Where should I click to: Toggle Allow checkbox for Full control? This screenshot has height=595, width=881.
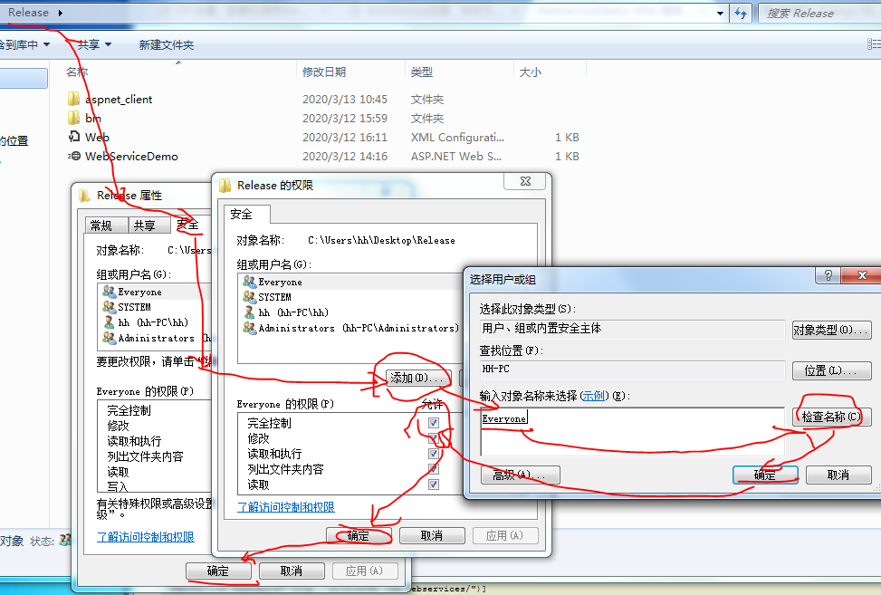pyautogui.click(x=433, y=423)
